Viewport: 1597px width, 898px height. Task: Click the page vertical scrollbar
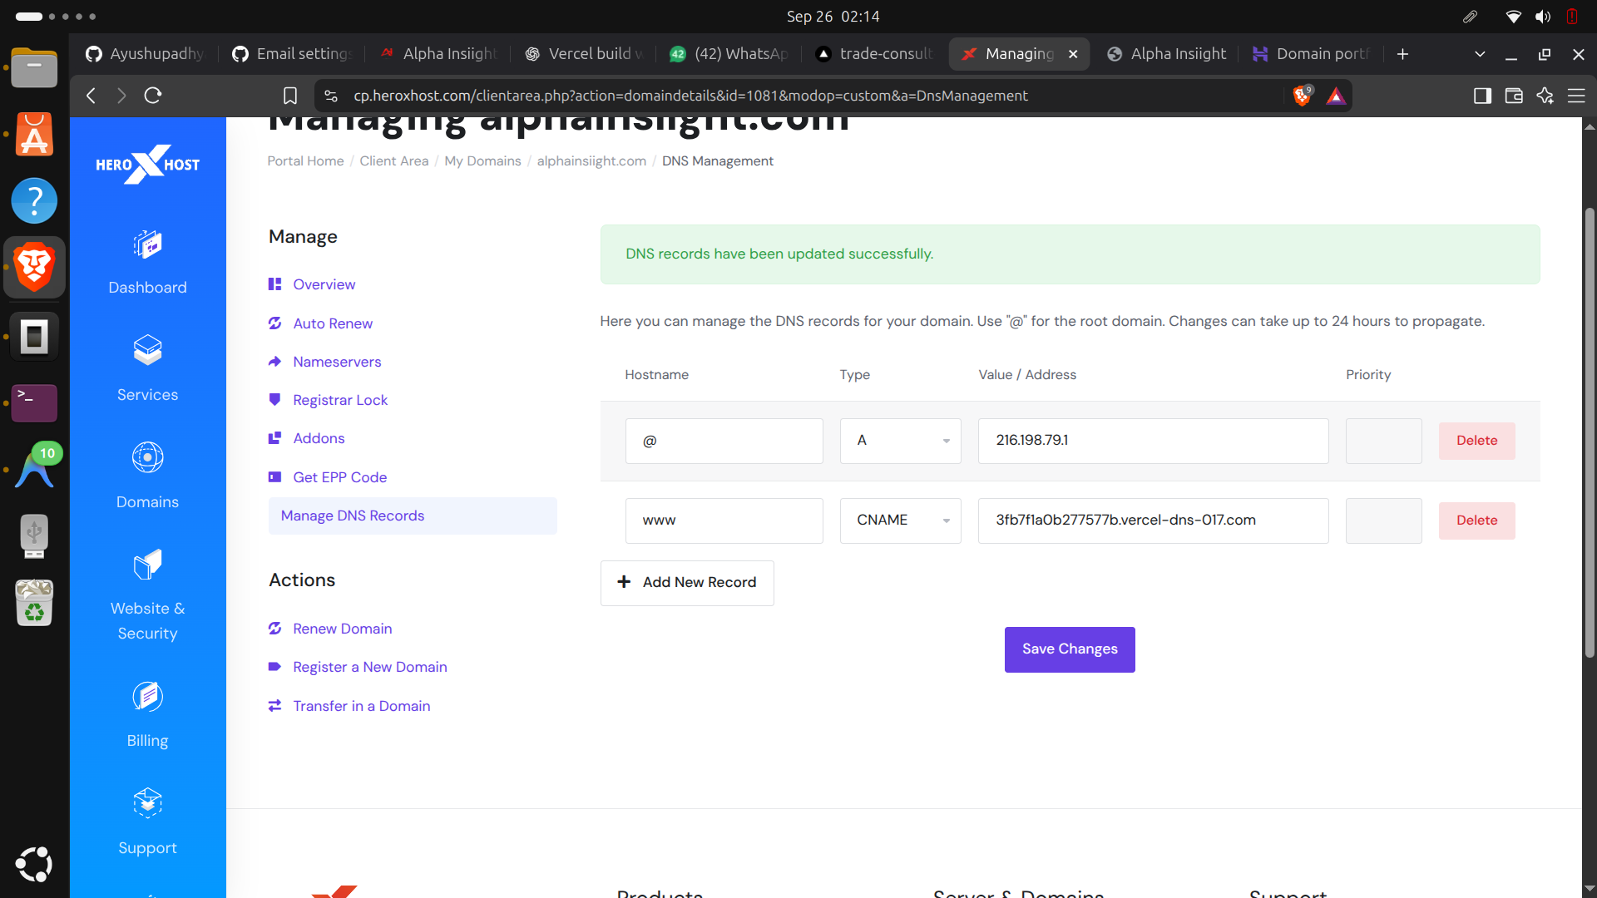(x=1590, y=432)
